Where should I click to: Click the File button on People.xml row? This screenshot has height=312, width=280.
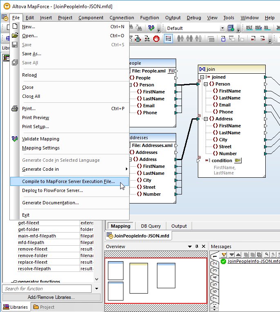point(171,71)
